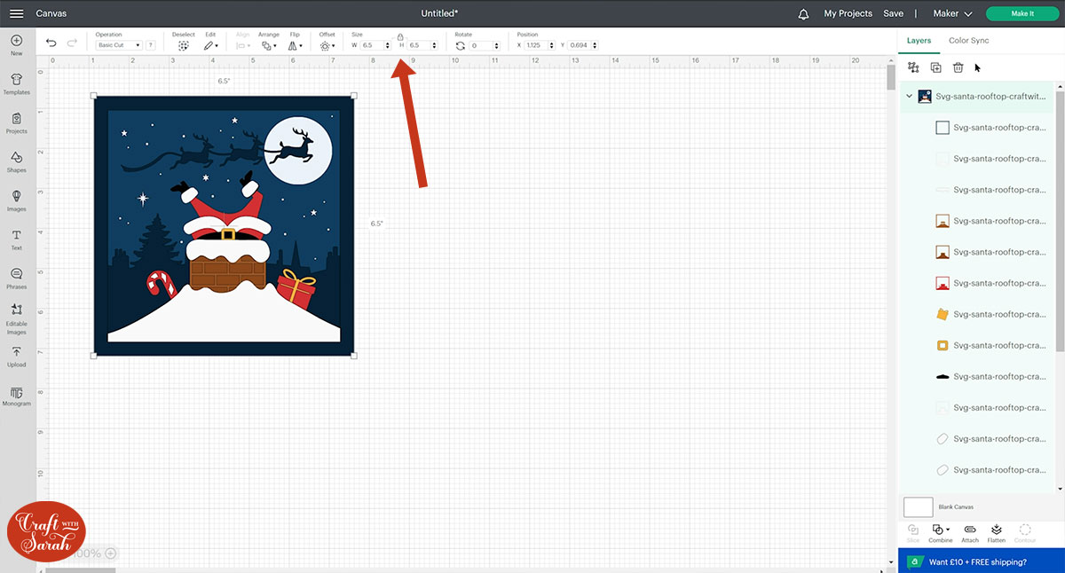Open the Offset tool

[327, 45]
